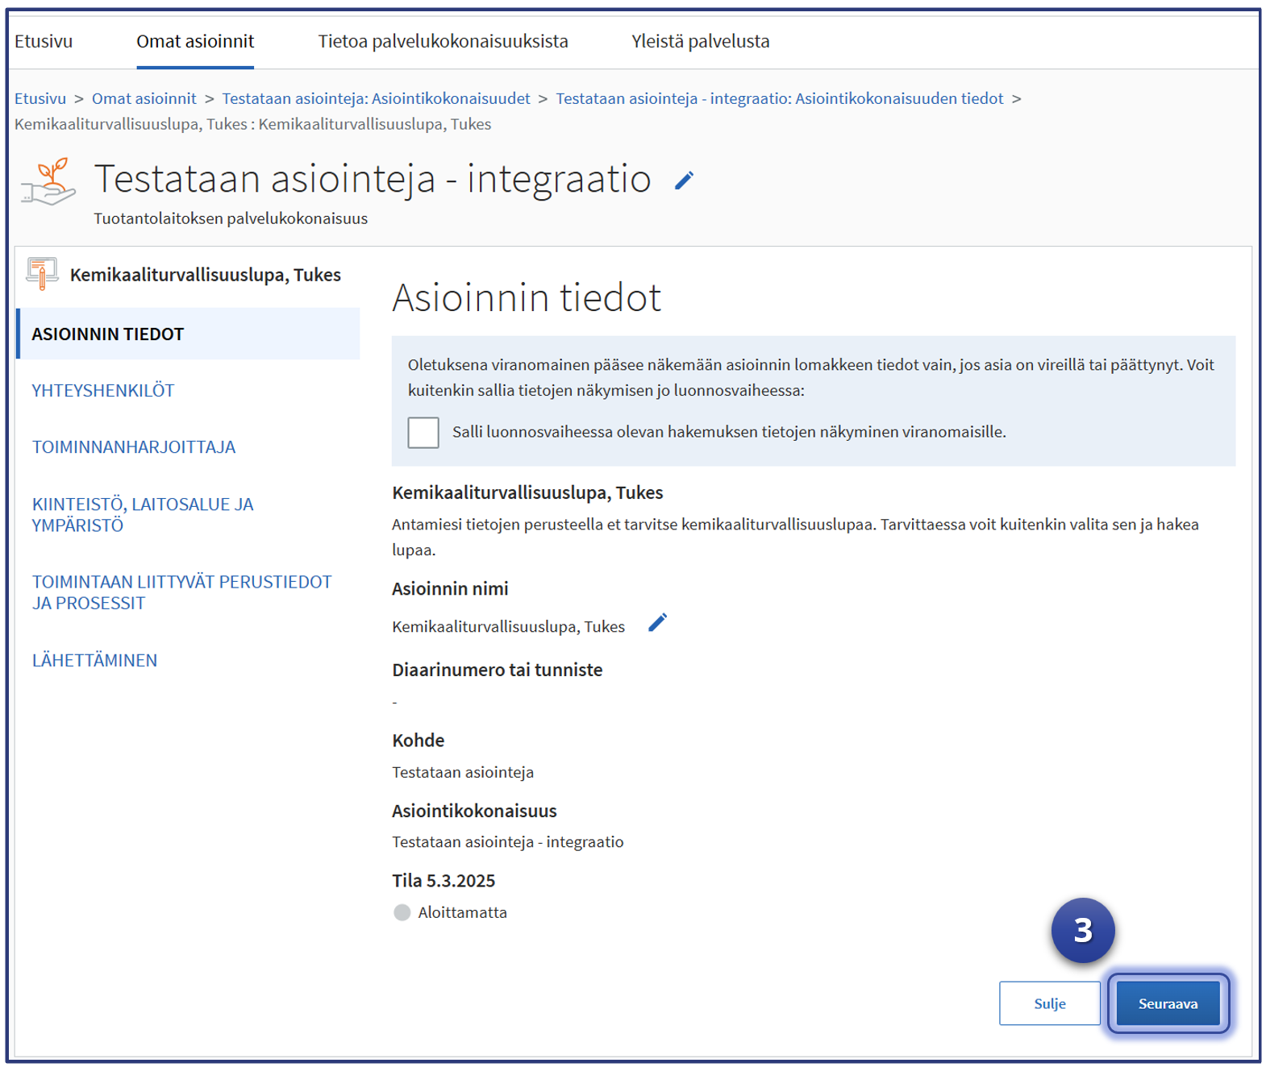Viewport: 1266px width, 1067px height.
Task: Click the Sulje button
Action: click(1049, 1003)
